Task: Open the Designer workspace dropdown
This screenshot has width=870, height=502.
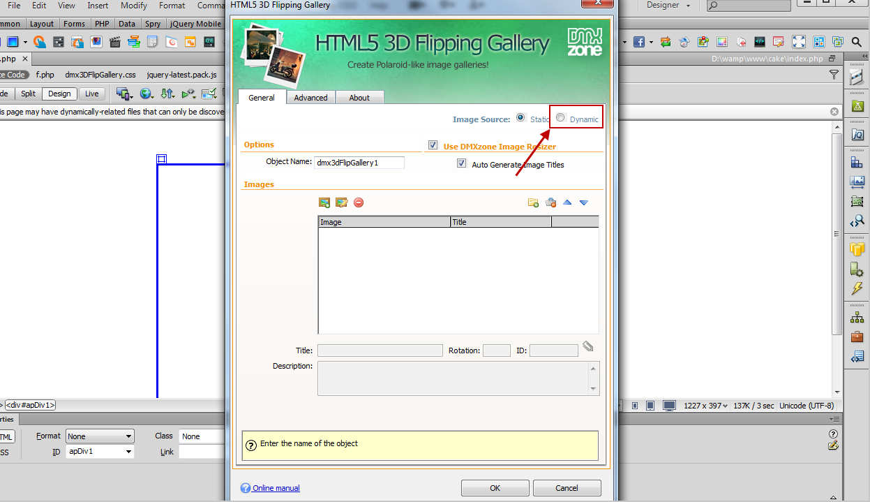Action: click(x=668, y=5)
